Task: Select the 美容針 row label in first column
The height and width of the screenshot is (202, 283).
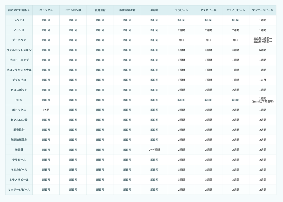Action: tap(19, 150)
